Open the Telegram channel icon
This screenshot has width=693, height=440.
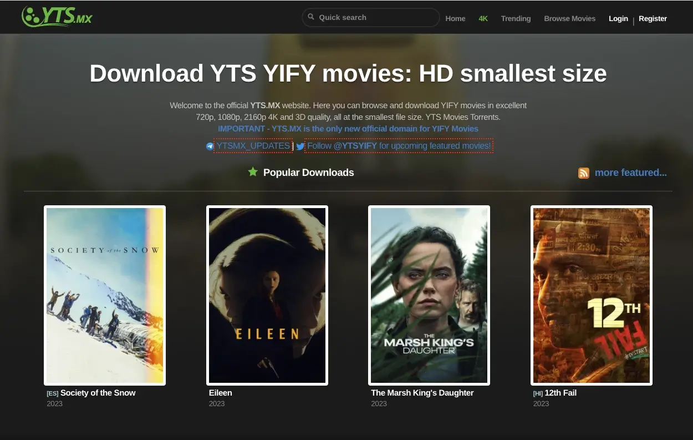click(210, 146)
